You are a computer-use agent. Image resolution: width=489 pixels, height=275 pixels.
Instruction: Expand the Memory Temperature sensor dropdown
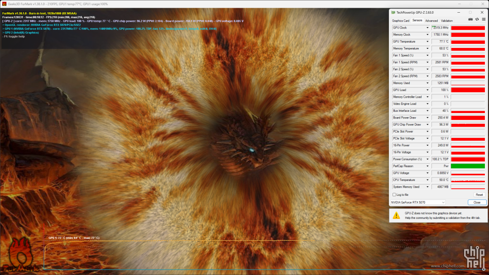click(427, 48)
